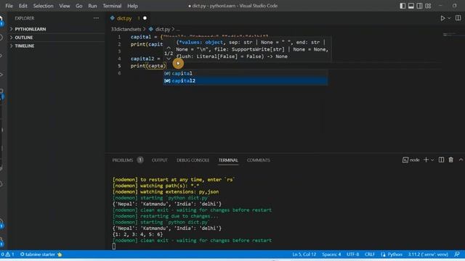Viewport: 465px width, 261px height.
Task: Maximize panel with up chevron
Action: point(461,159)
